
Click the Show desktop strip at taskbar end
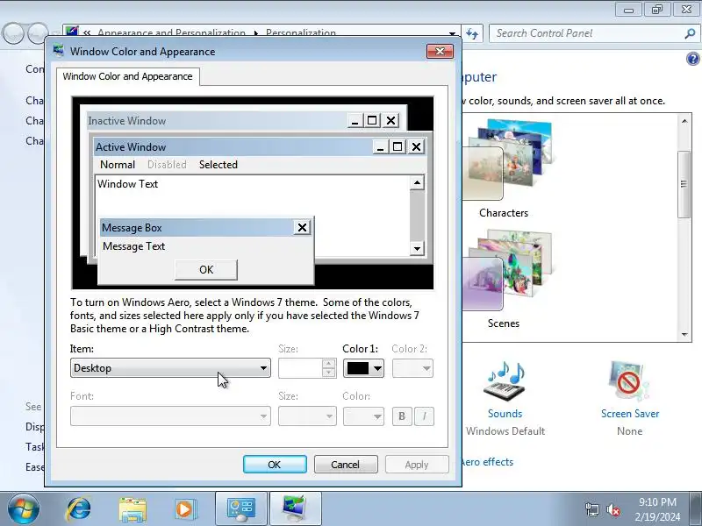pos(698,509)
